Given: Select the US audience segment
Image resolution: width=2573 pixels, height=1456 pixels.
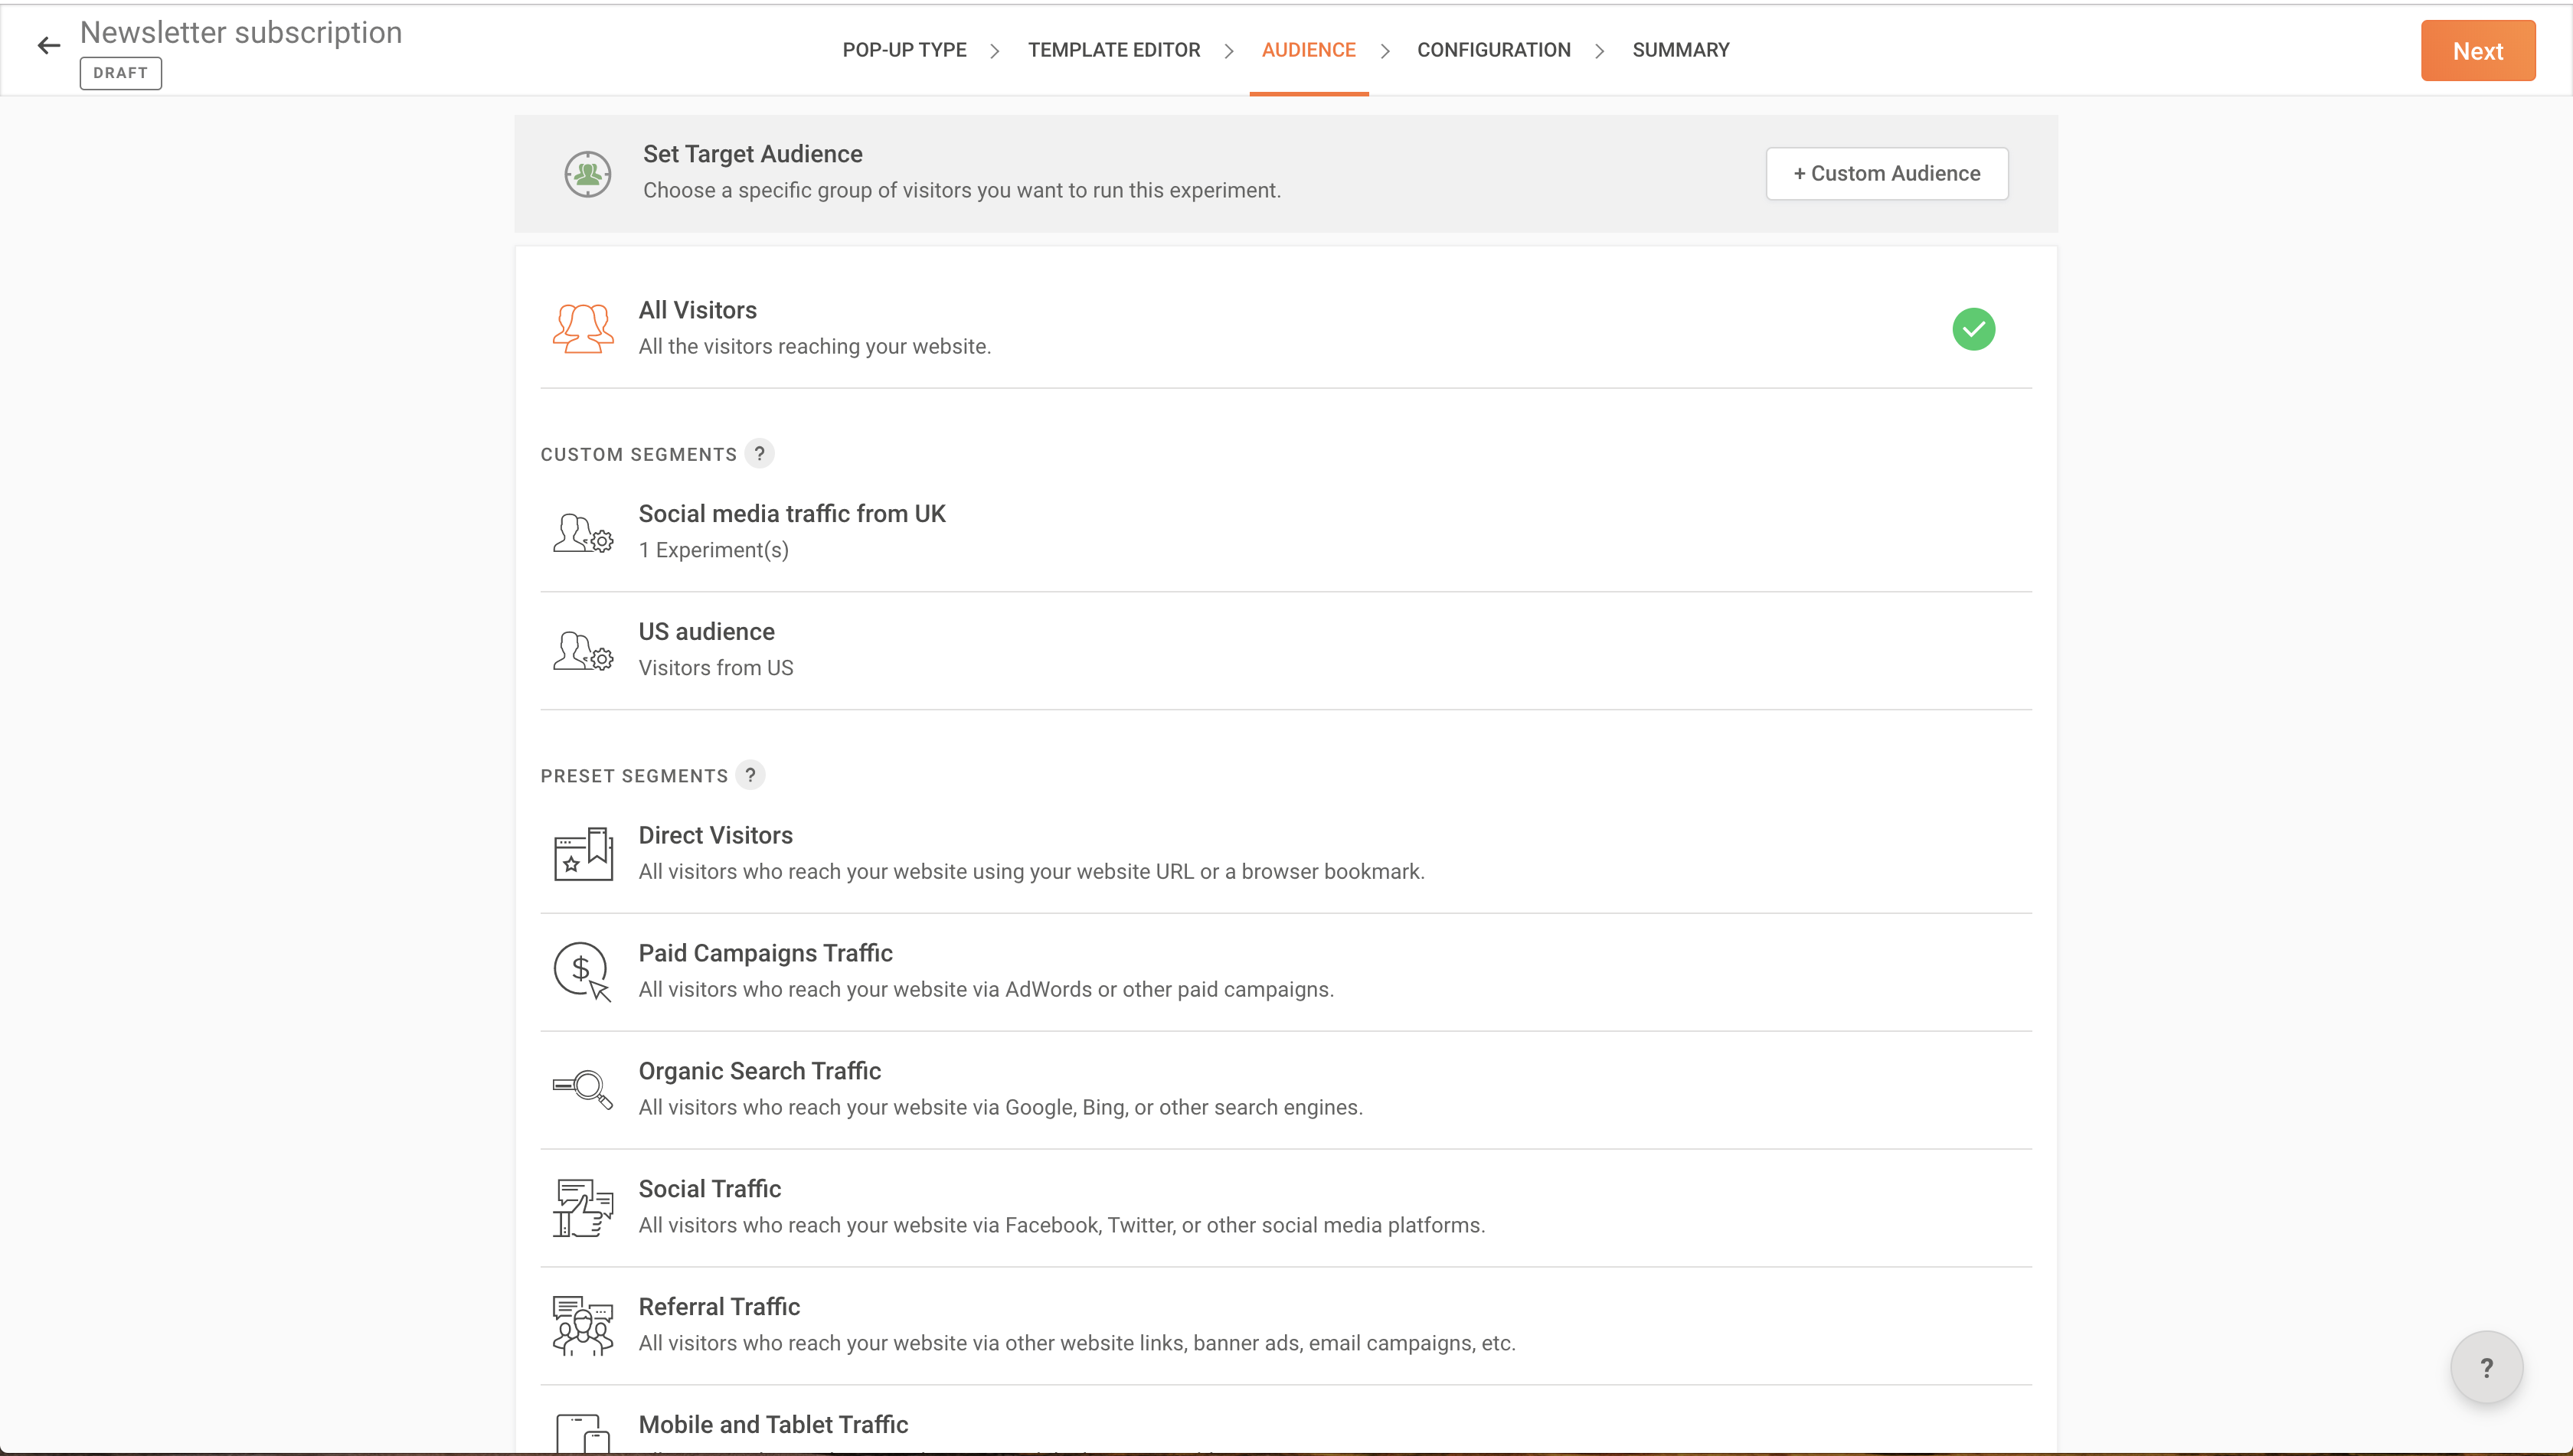Looking at the screenshot, I should click(x=706, y=632).
